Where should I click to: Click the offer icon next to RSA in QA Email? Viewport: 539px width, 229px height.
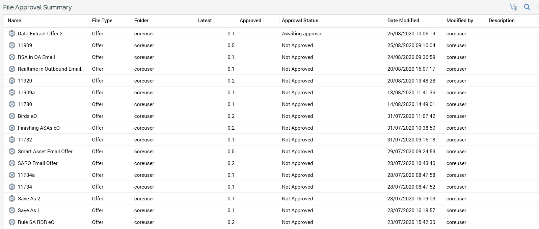coord(12,57)
